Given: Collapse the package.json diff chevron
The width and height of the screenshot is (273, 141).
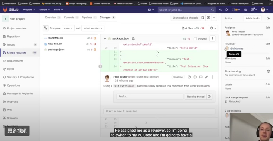Looking at the screenshot, I should tap(105, 39).
